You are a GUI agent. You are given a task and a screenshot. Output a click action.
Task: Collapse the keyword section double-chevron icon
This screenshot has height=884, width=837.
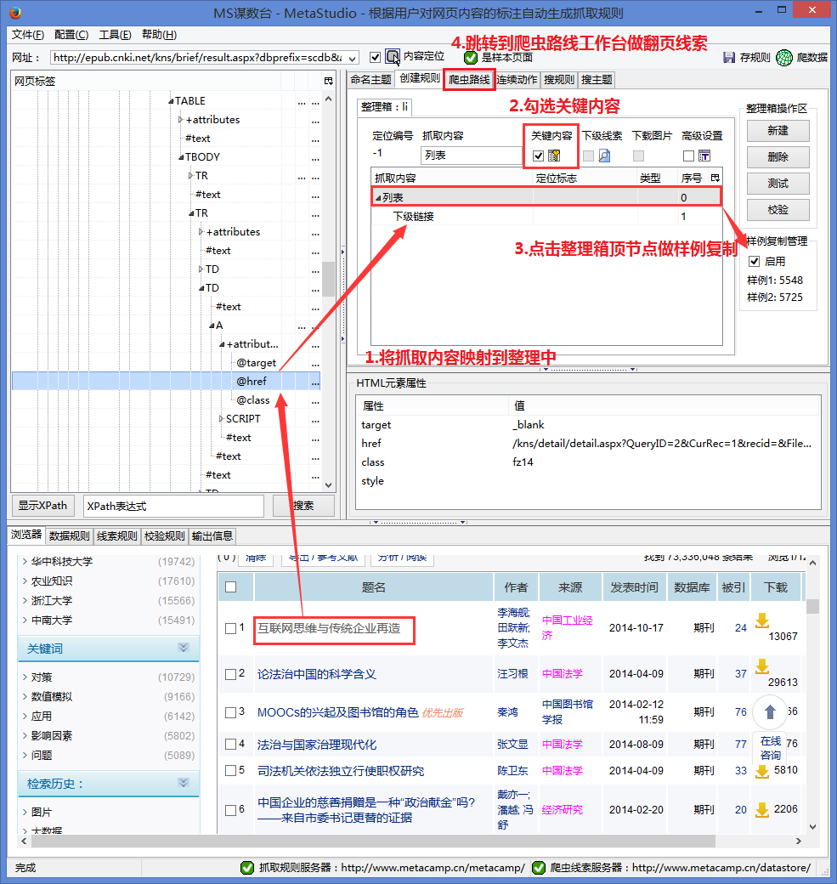[184, 647]
